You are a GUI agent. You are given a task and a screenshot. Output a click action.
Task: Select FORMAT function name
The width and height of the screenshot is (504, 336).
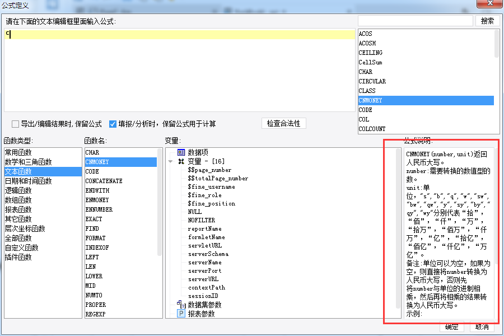tap(121, 238)
